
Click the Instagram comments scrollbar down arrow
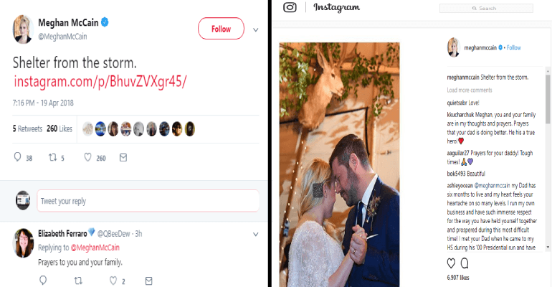[x=548, y=247]
